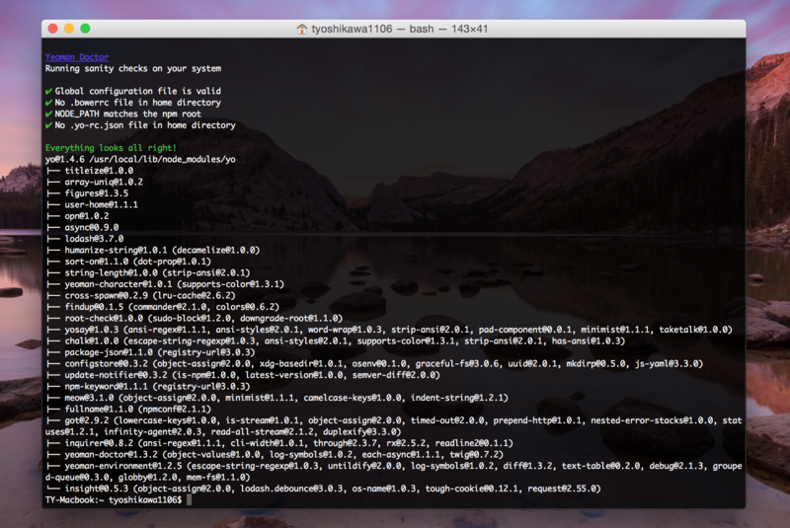Click 'js-yaml@3.3.0' in configstore line
The image size is (790, 528).
(x=667, y=364)
